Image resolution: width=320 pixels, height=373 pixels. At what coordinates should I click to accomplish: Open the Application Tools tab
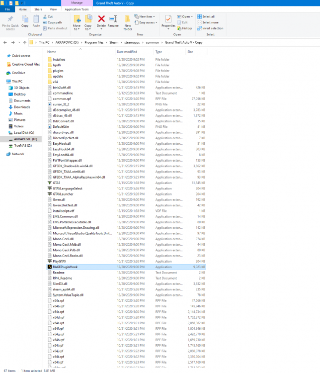click(x=77, y=9)
